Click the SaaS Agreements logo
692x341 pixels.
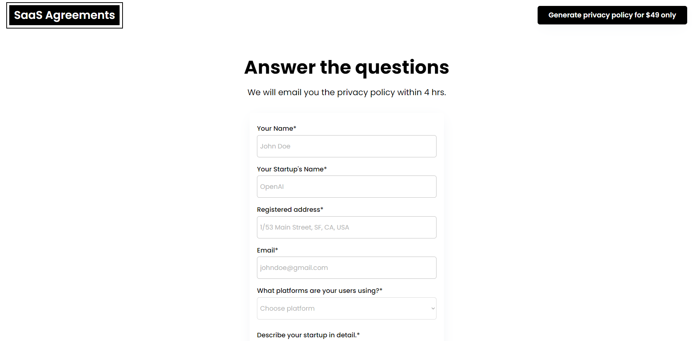[64, 15]
